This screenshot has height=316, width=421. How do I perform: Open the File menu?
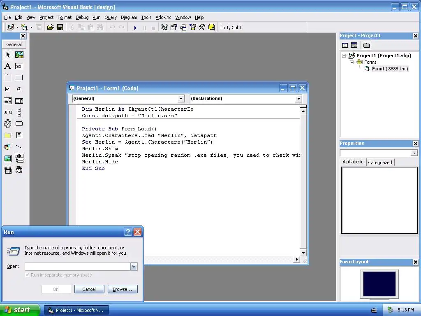(7, 17)
